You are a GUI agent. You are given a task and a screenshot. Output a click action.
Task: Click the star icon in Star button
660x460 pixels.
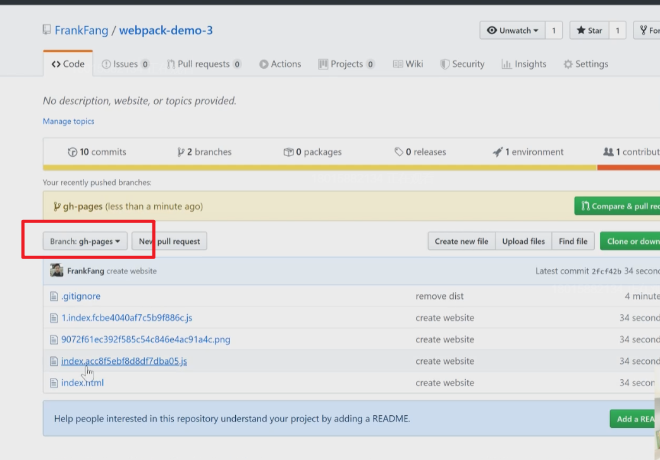tap(581, 30)
